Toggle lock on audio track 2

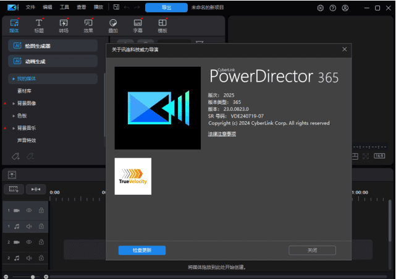point(41,258)
